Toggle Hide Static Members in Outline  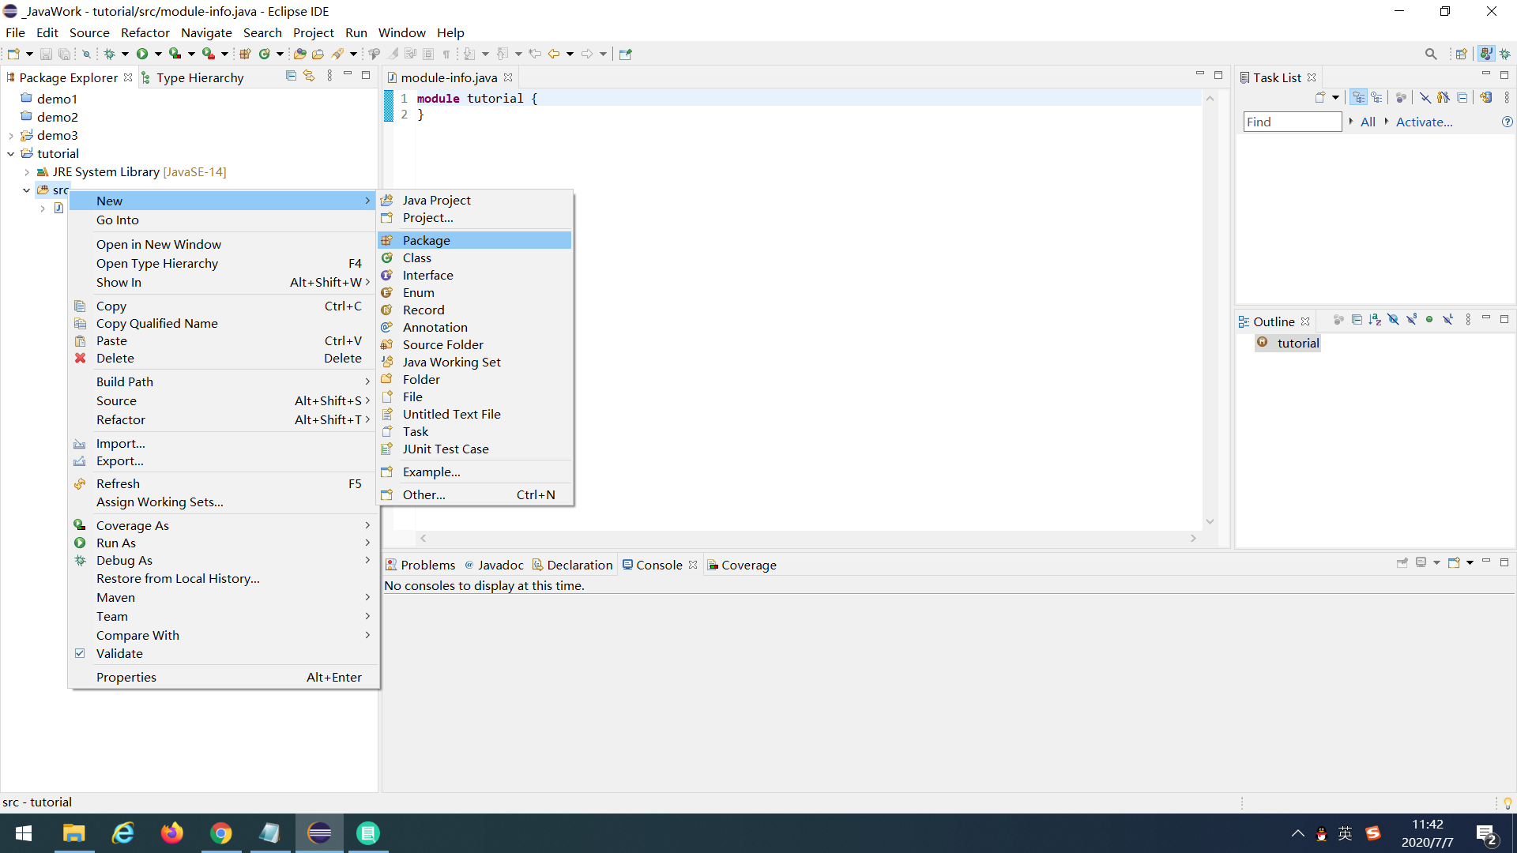1411,320
